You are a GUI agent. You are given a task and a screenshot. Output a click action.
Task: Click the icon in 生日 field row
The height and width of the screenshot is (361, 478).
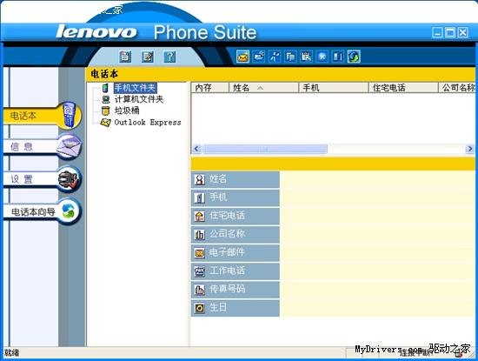point(200,308)
